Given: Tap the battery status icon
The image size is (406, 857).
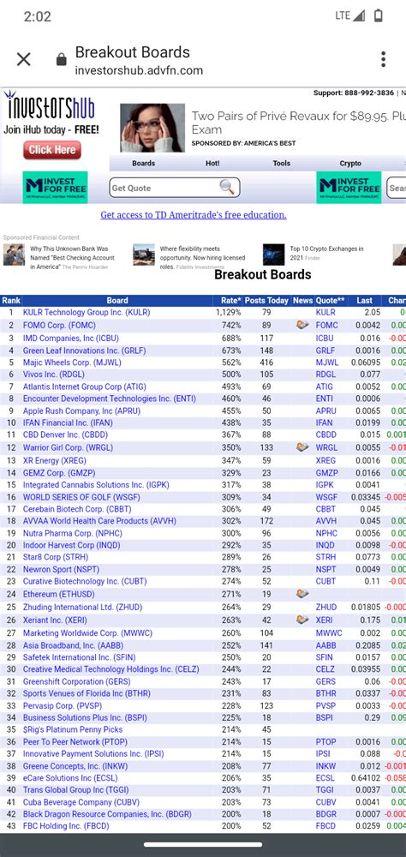Looking at the screenshot, I should tap(378, 15).
